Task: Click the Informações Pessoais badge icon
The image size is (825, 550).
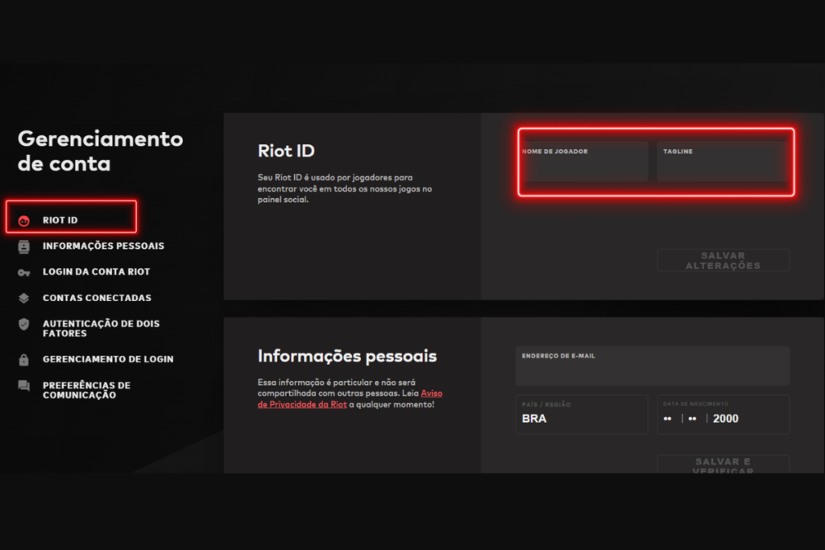Action: [23, 246]
